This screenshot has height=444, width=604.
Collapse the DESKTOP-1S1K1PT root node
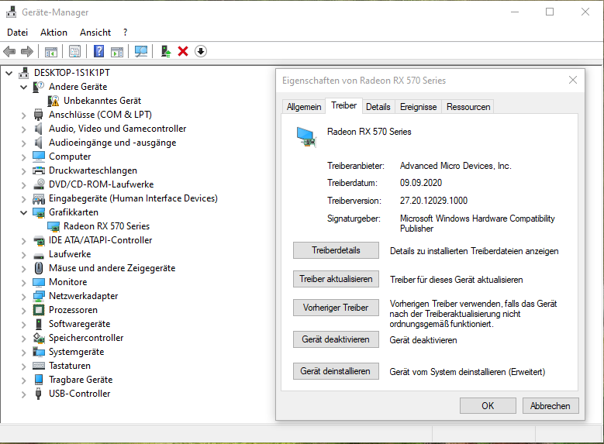tap(9, 73)
